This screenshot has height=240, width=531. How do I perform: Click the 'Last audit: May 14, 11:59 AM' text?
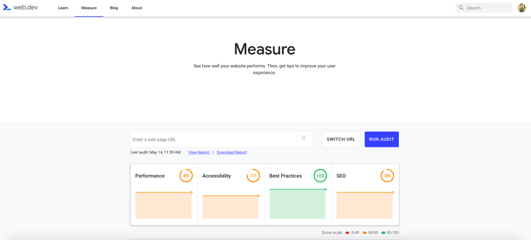pyautogui.click(x=156, y=153)
